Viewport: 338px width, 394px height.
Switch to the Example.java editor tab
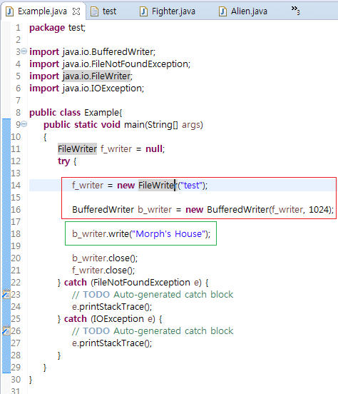(42, 11)
